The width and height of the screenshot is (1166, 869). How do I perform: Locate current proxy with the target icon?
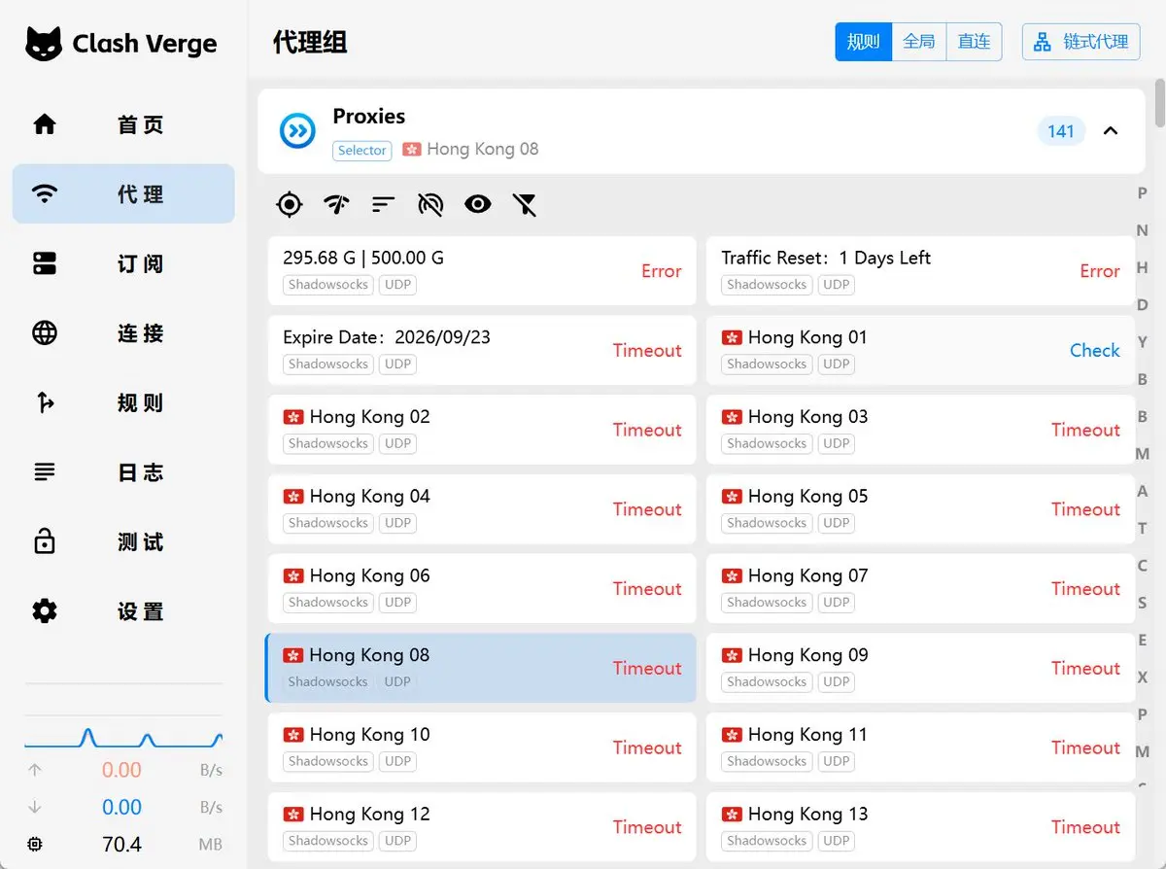tap(289, 204)
